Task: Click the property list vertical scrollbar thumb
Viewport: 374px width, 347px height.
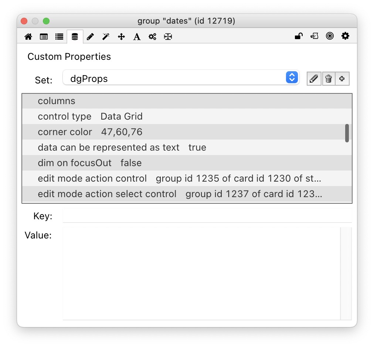Action: [x=347, y=133]
